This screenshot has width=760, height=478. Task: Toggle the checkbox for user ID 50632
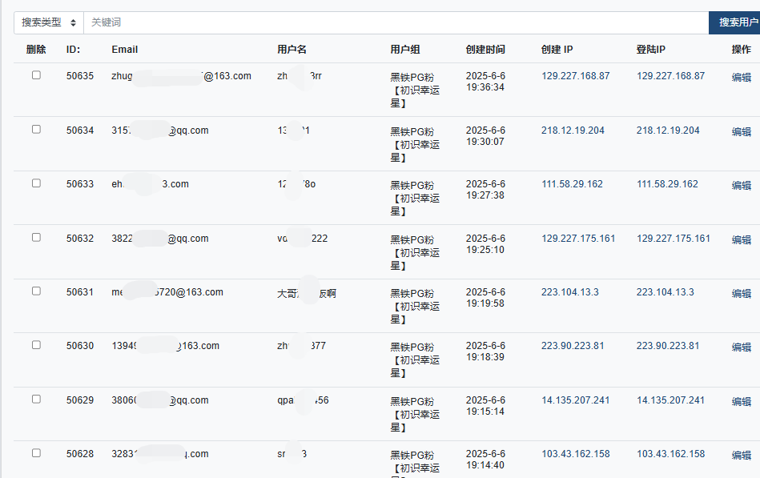pyautogui.click(x=36, y=238)
